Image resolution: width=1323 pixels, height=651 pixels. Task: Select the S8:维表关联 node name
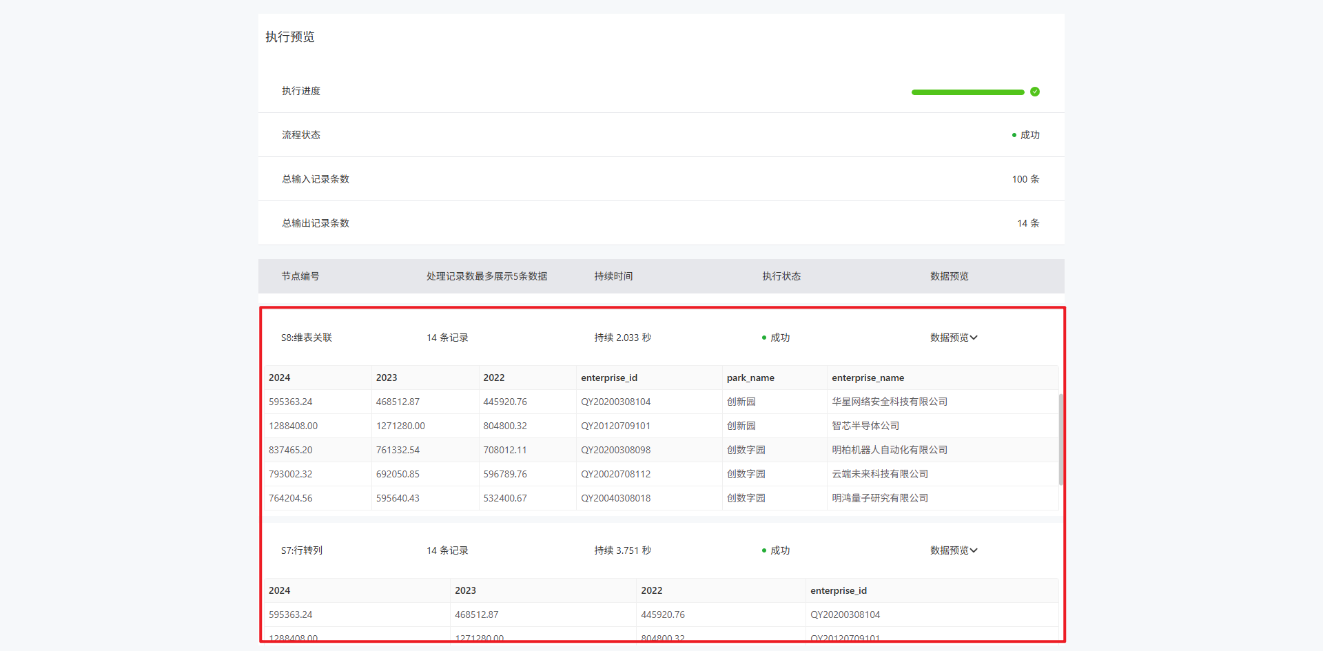[x=307, y=338]
